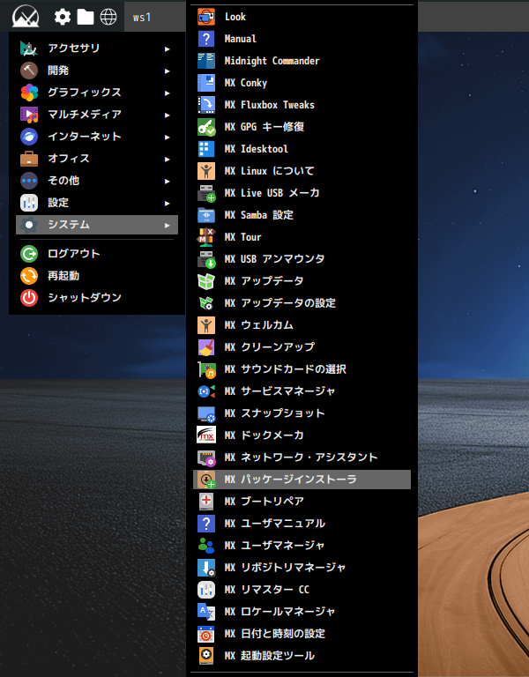
Task: Expand the 開発 submenu arrow
Action: click(168, 71)
